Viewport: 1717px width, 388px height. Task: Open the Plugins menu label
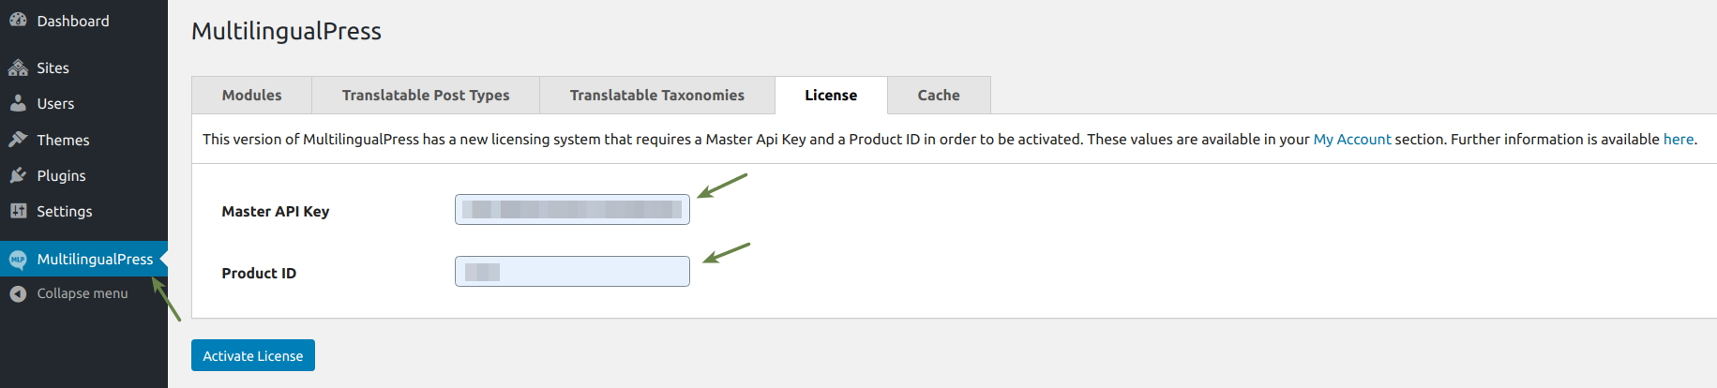pos(61,175)
